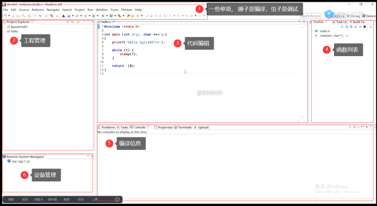Viewport: 377px width, 206px height.
Task: Switch to the Upload tab
Action: (201, 127)
